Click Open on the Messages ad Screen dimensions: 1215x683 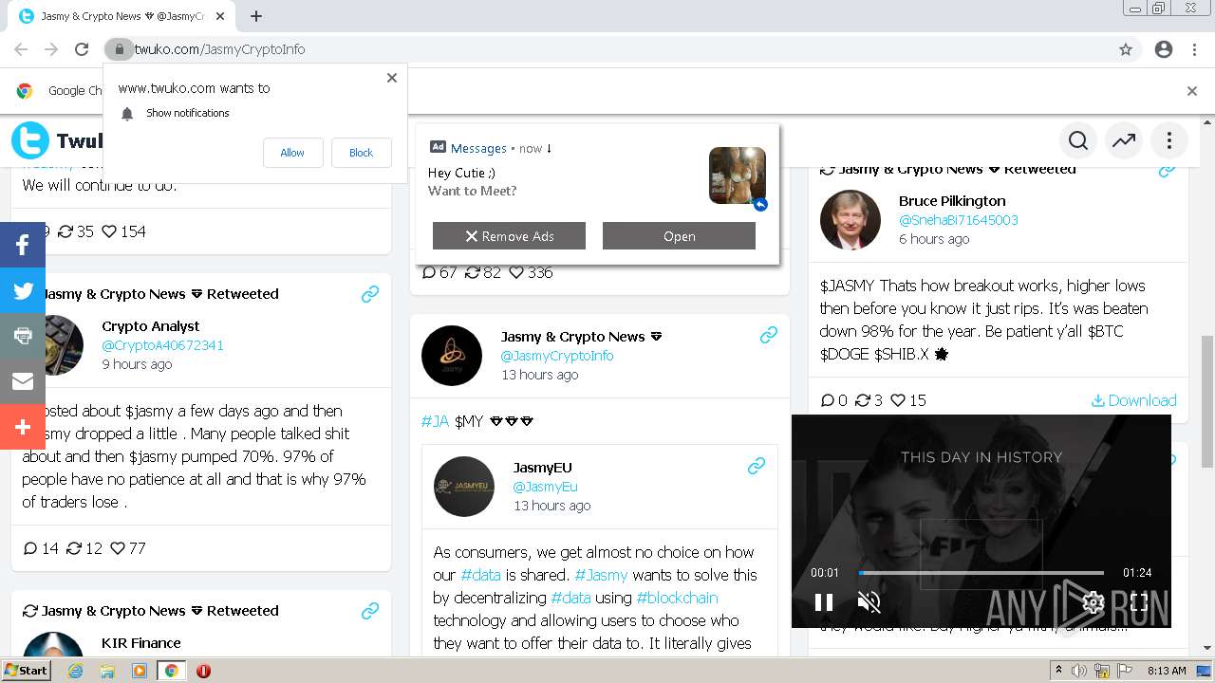click(x=679, y=236)
